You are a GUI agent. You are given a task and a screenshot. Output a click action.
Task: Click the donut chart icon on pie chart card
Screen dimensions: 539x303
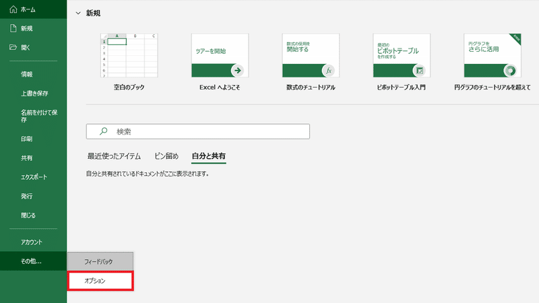coord(510,71)
